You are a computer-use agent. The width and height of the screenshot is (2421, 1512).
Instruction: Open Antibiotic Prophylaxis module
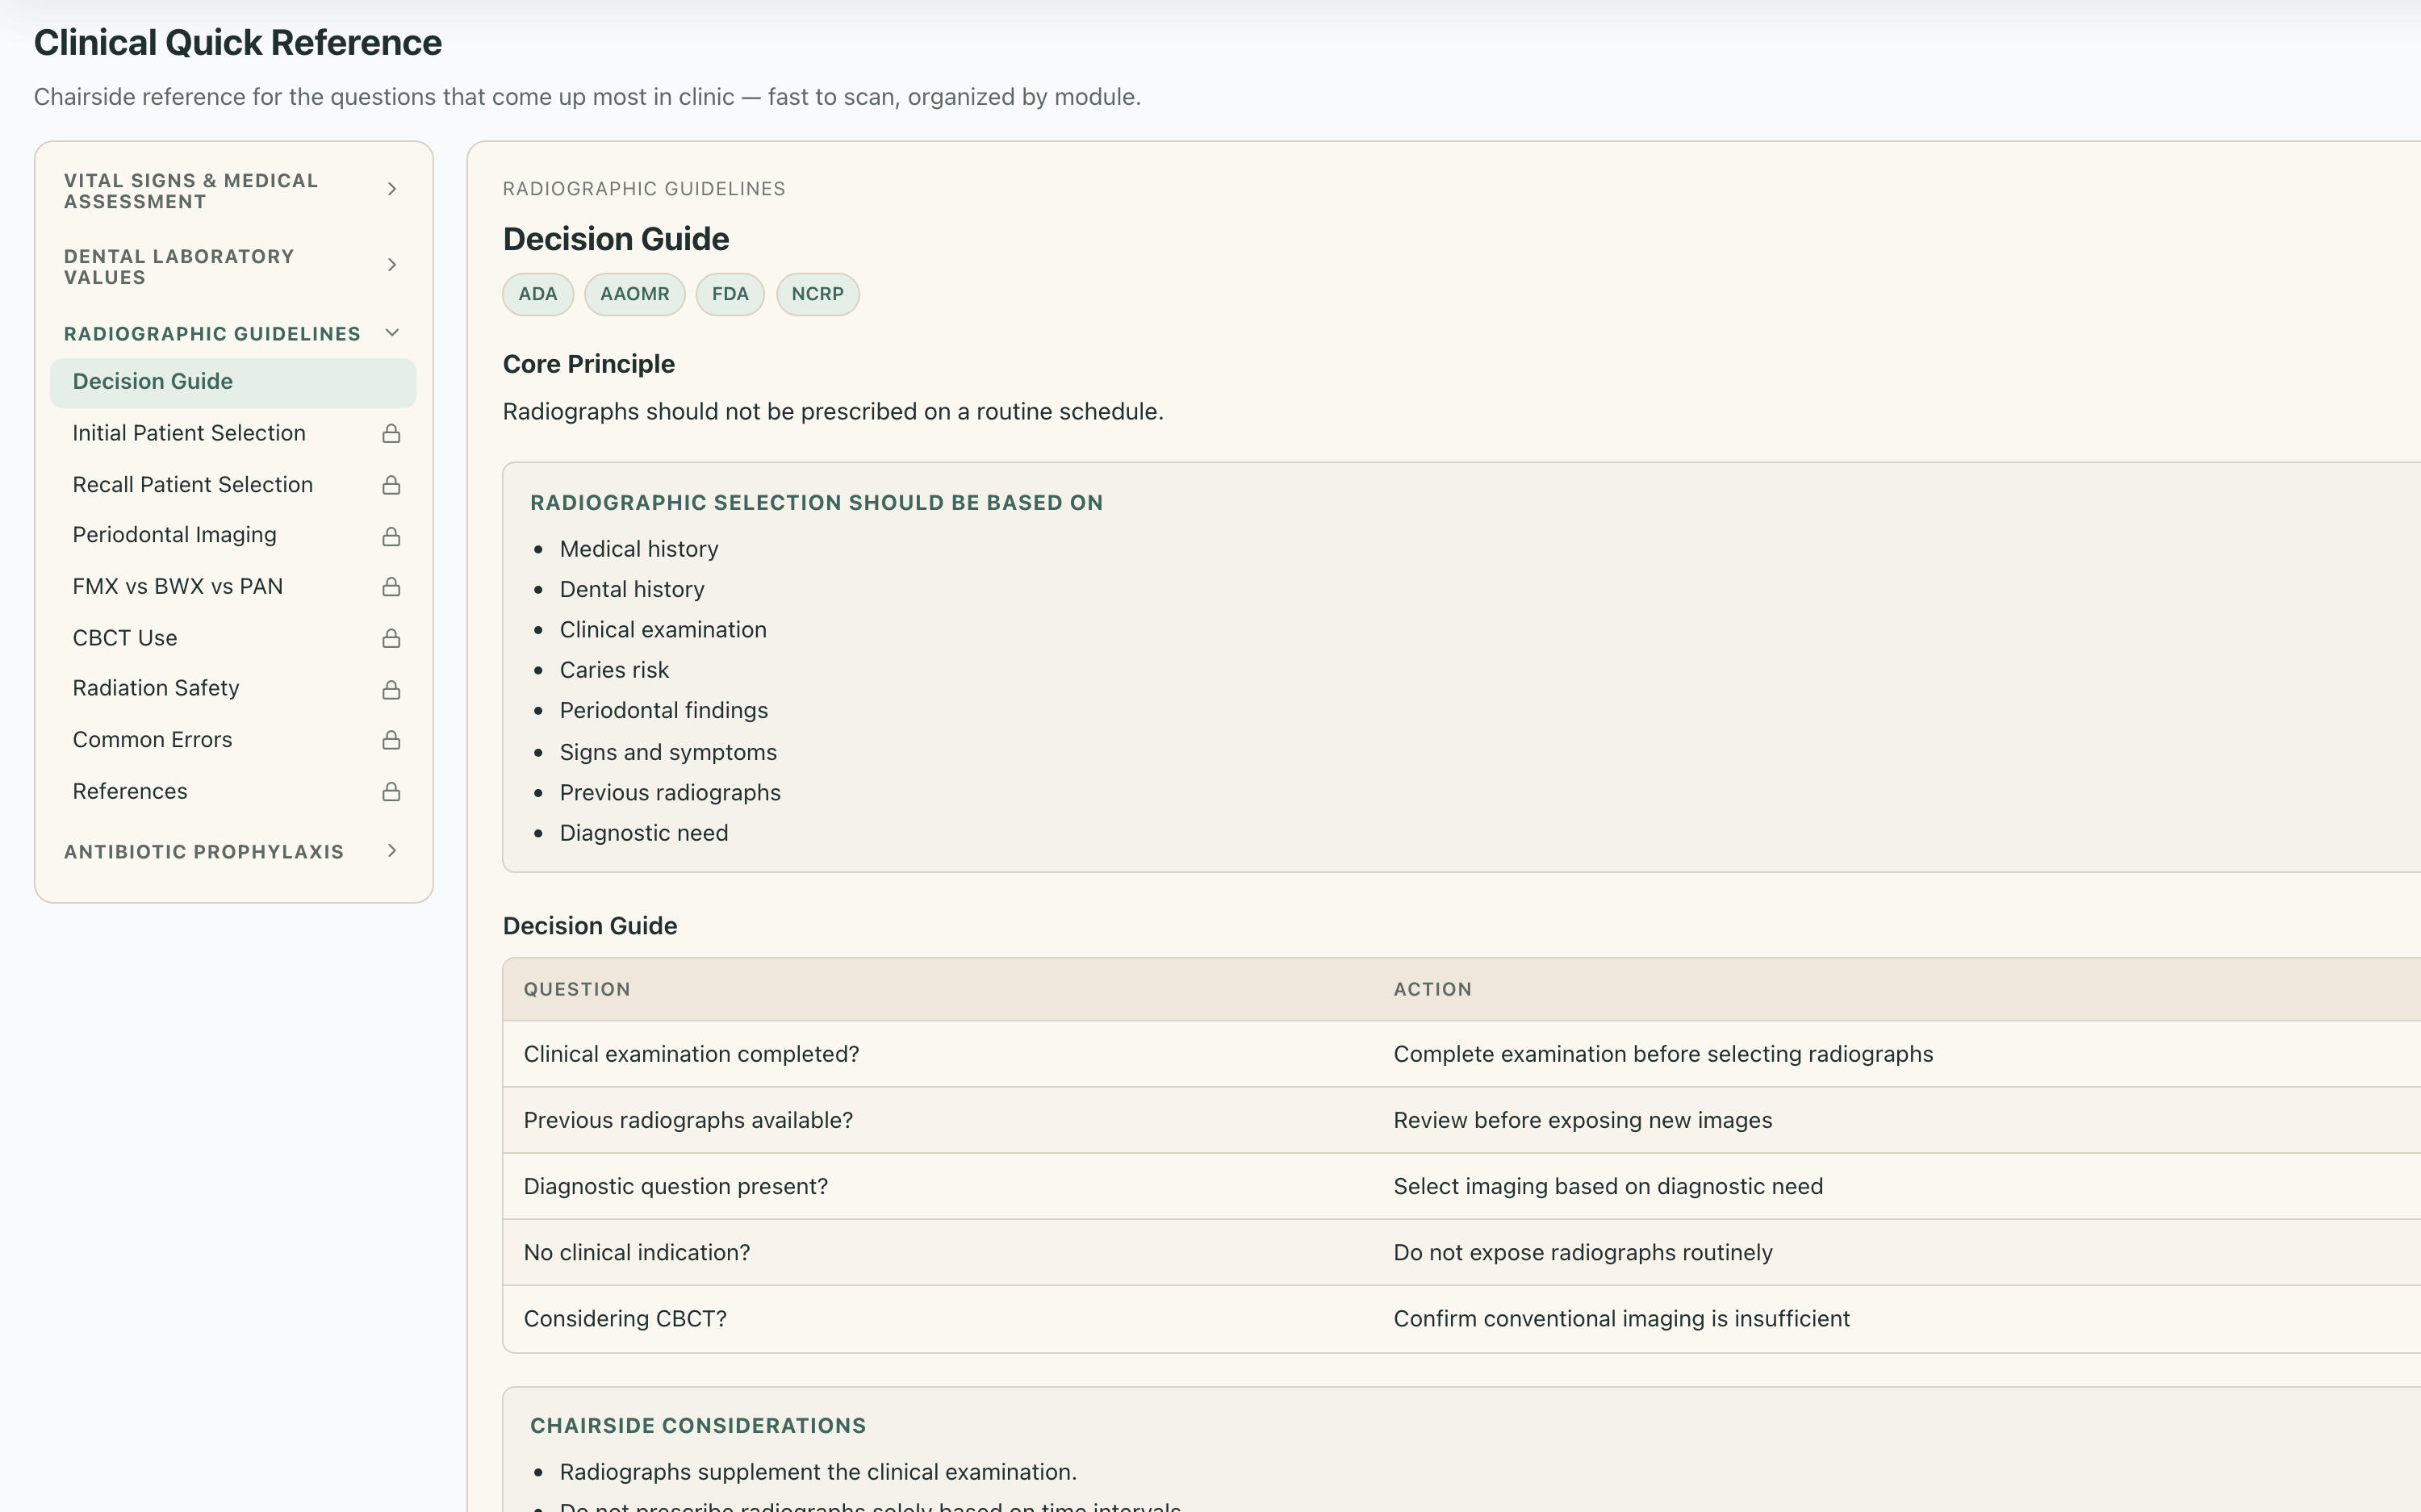point(233,852)
